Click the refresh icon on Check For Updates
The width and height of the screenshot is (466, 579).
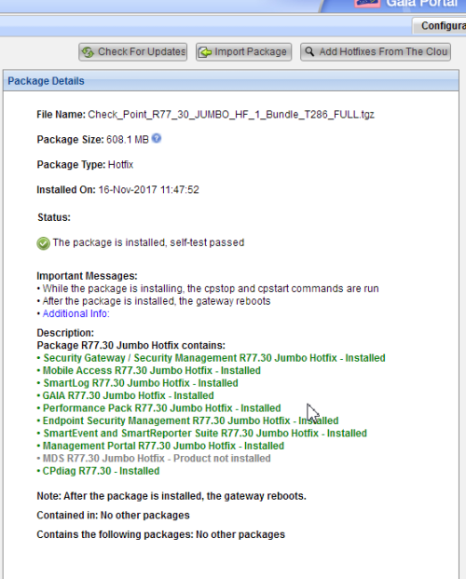pos(88,52)
